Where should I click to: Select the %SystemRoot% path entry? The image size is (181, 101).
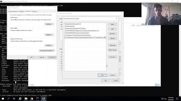coord(85,26)
